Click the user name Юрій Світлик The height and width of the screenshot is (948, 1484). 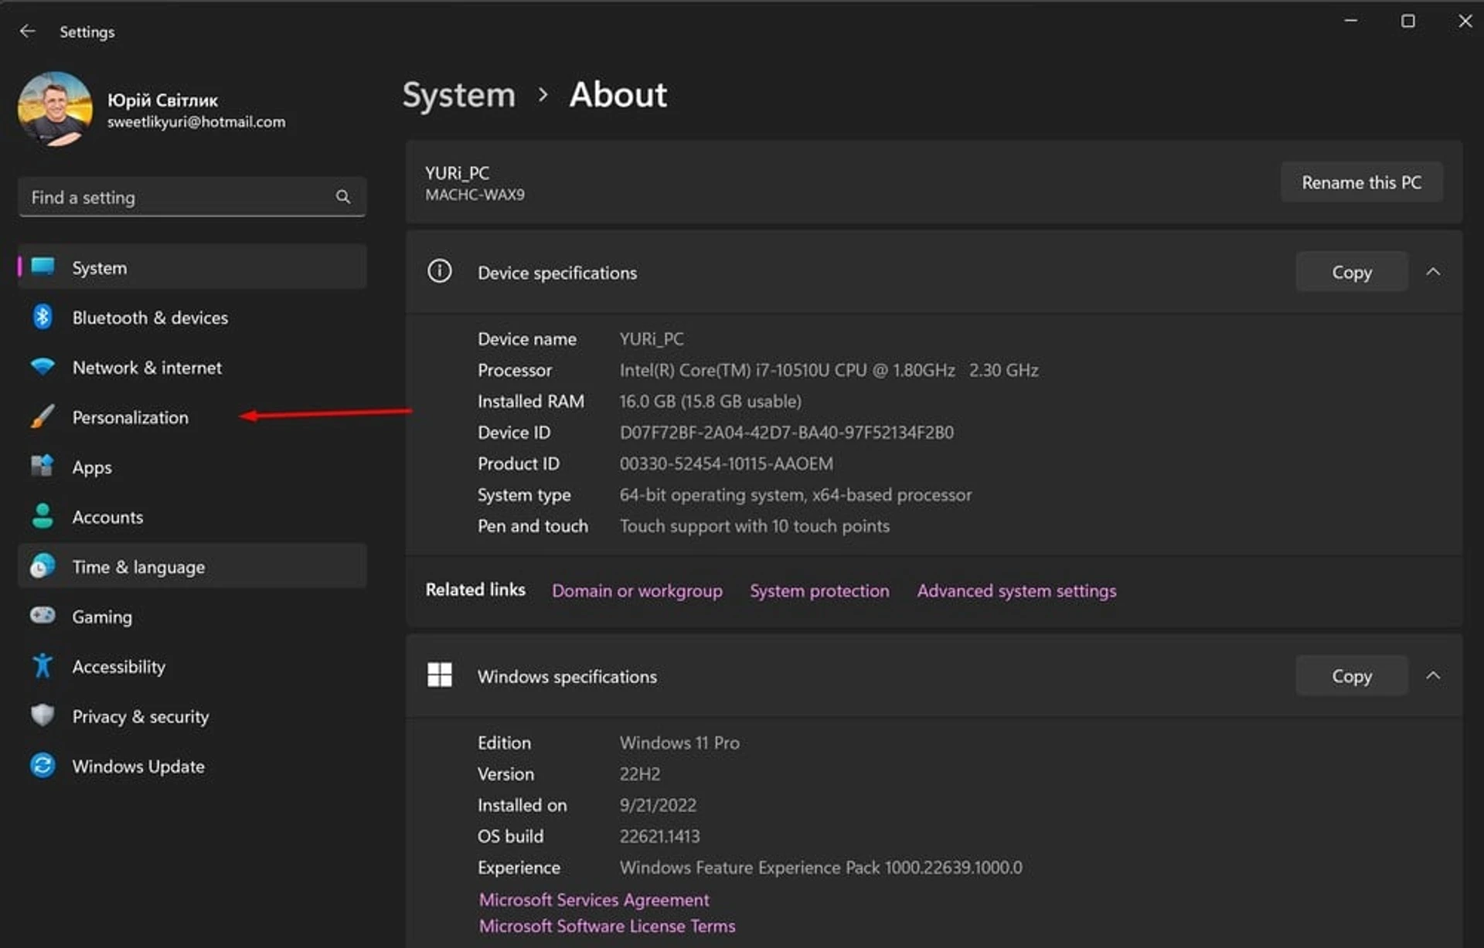[162, 100]
